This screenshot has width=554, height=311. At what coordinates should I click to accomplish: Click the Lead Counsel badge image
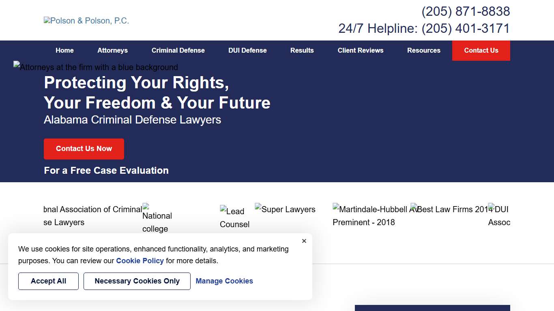pos(235,217)
